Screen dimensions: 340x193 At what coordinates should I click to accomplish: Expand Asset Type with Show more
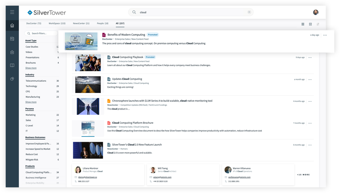pyautogui.click(x=31, y=68)
